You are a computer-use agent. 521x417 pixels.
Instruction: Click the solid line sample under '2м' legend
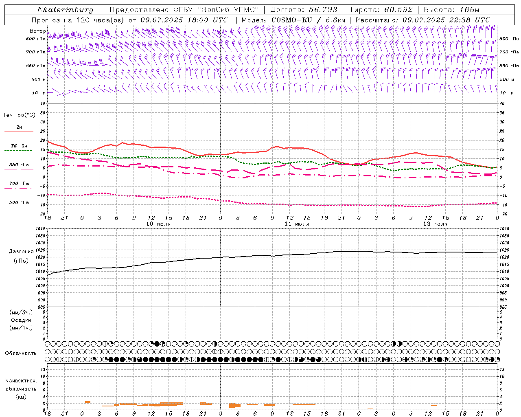coord(19,132)
